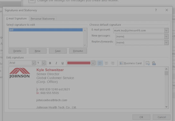This screenshot has width=175, height=121.
Task: Open the font name dropdown showing Arial
Action: point(34,63)
